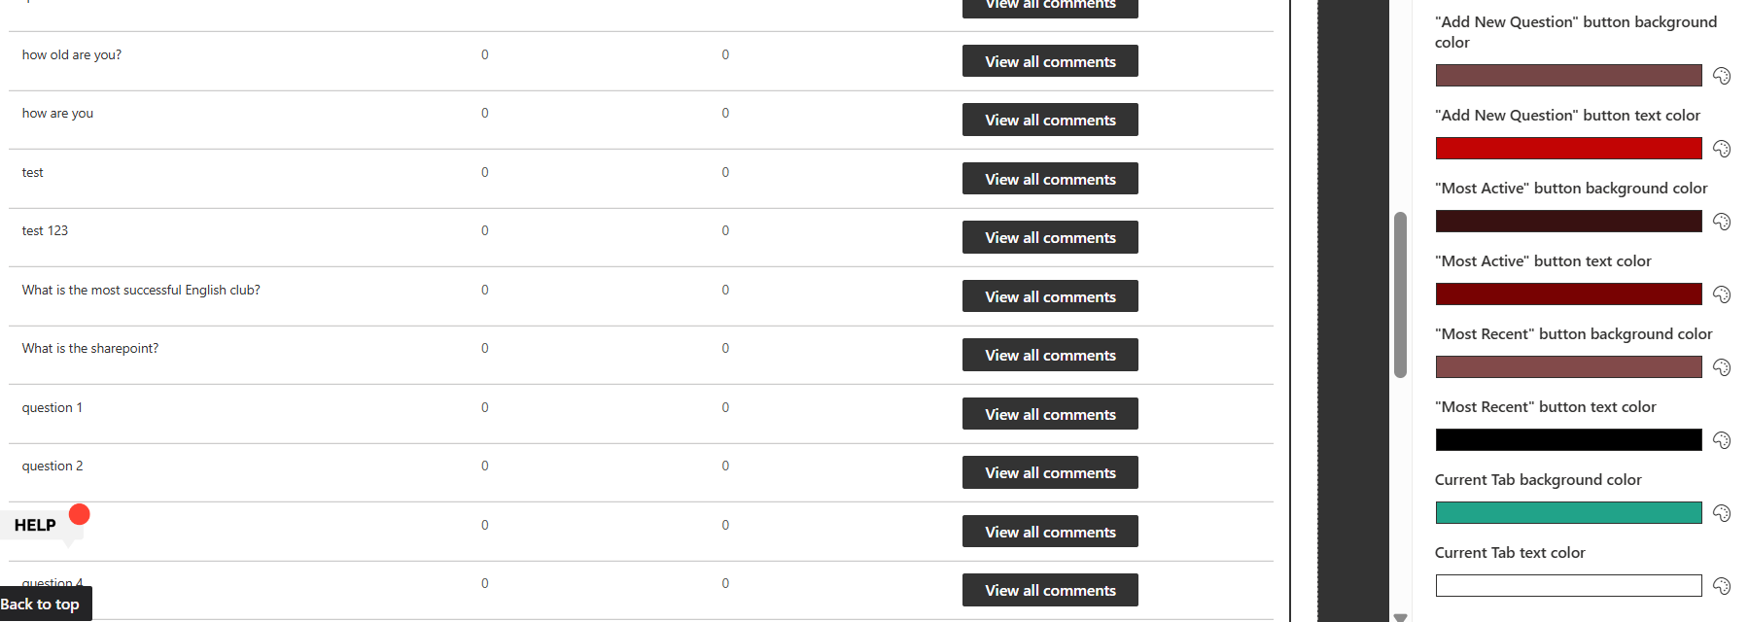Click palette icon beside Most Active text color
The image size is (1749, 622).
click(x=1721, y=294)
